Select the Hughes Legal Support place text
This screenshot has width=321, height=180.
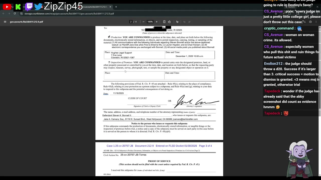pos(121,53)
